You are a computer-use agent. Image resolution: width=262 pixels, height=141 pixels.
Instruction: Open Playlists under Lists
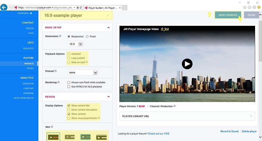coord(28,48)
